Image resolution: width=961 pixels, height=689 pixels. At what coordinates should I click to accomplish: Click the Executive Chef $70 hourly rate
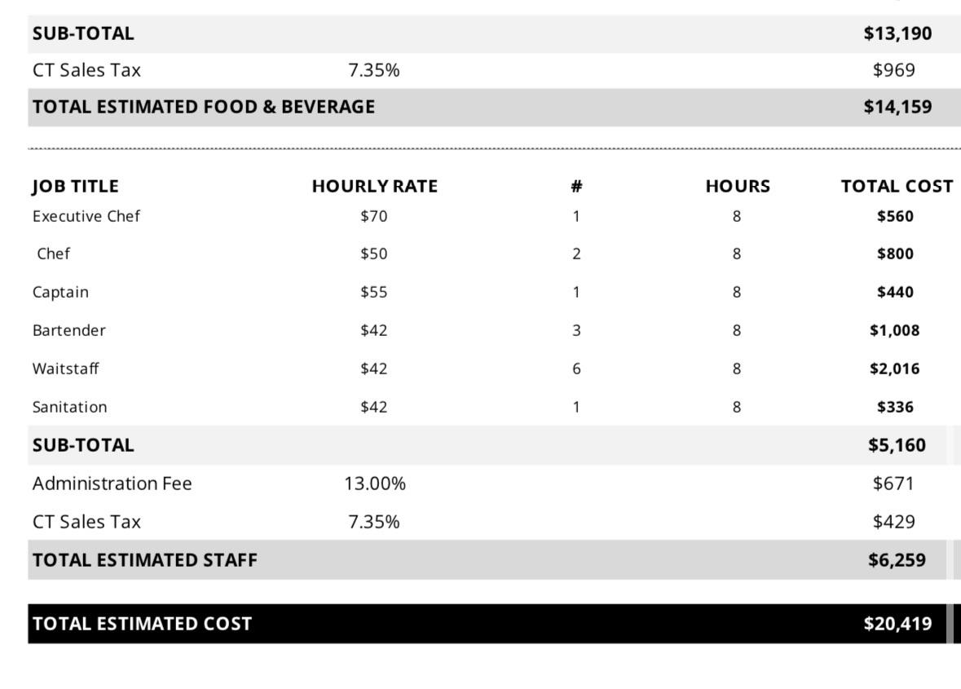374,216
